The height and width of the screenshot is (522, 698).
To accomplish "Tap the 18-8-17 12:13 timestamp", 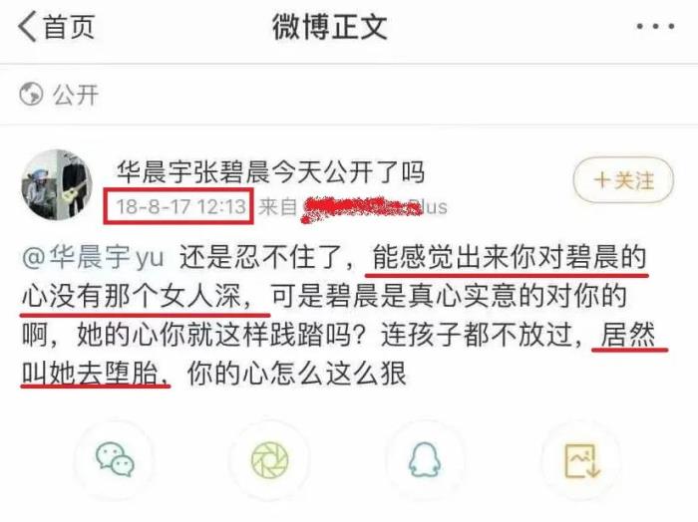I will (x=180, y=206).
